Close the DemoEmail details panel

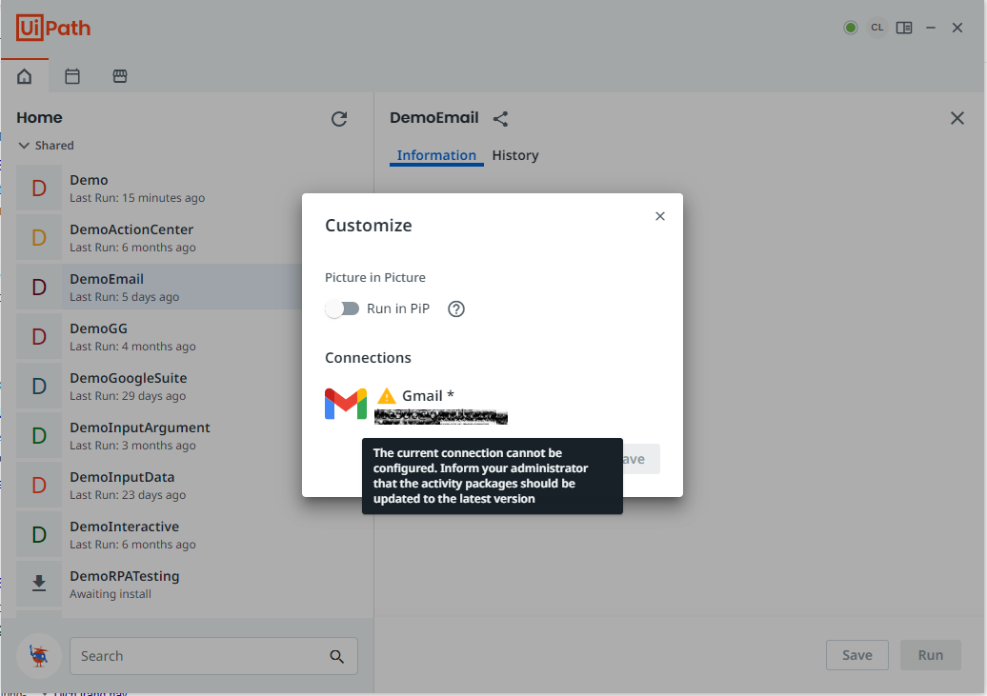[x=957, y=118]
